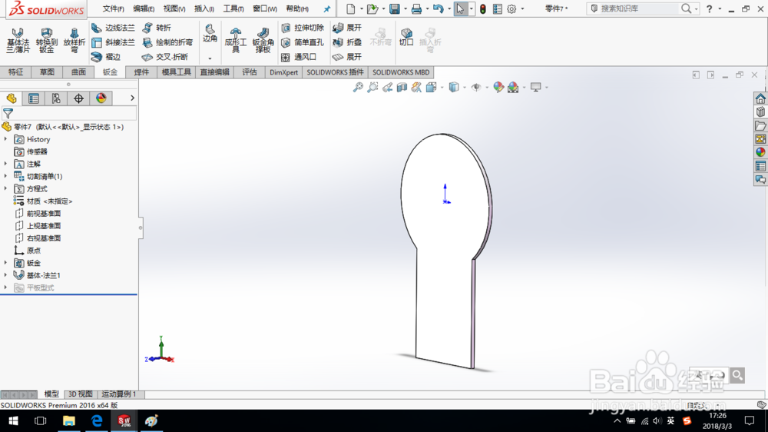Select the Miter Flange tool (斜接法兰)
Image resolution: width=768 pixels, height=432 pixels.
coord(113,42)
